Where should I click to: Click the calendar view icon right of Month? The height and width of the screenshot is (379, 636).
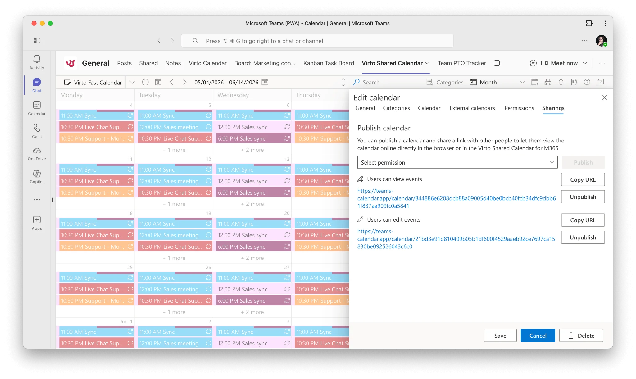(534, 82)
